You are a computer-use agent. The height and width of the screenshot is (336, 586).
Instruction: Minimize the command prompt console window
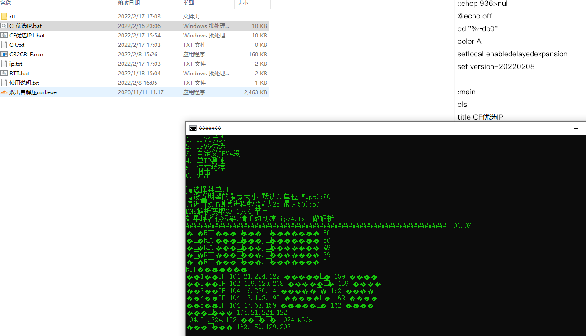click(x=576, y=128)
